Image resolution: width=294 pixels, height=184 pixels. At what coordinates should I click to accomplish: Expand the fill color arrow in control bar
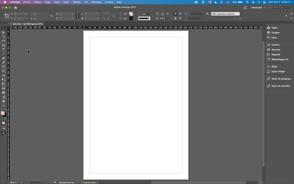point(135,14)
